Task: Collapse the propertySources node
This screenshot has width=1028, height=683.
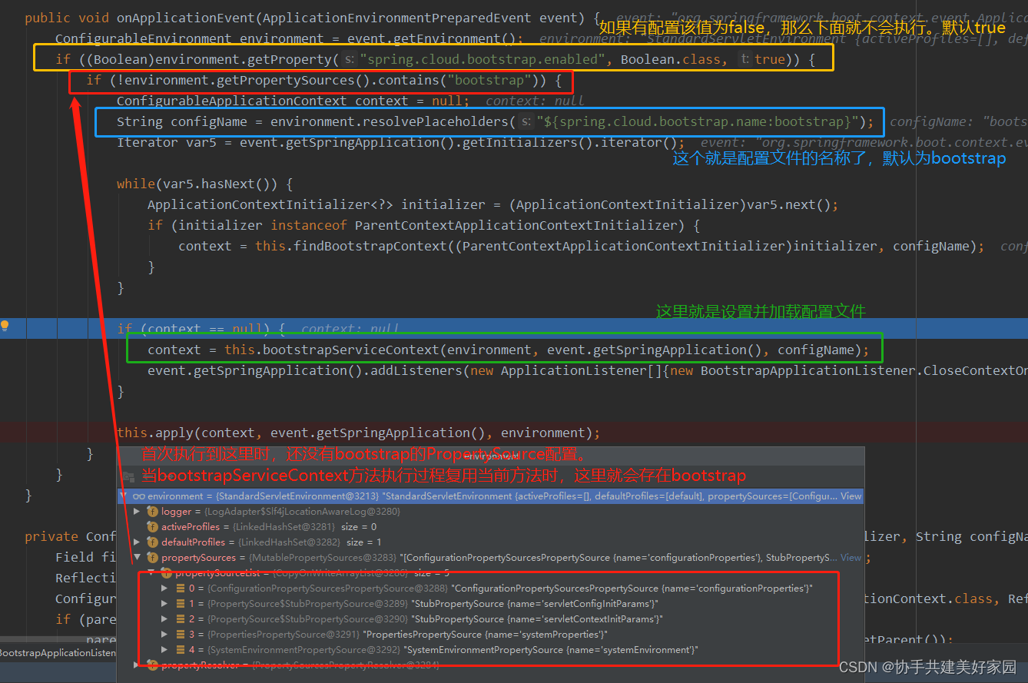Action: (x=138, y=558)
